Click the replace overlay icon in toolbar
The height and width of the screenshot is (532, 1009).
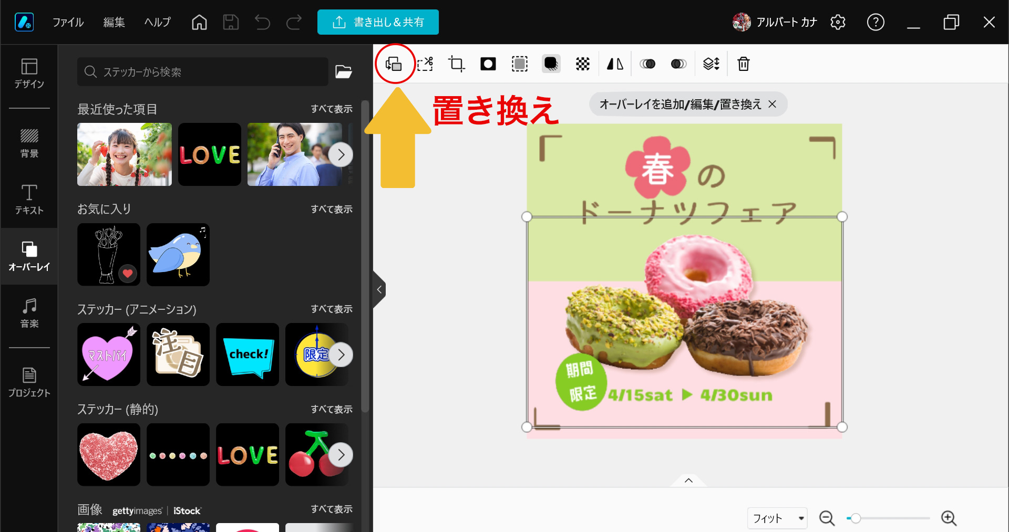point(394,64)
